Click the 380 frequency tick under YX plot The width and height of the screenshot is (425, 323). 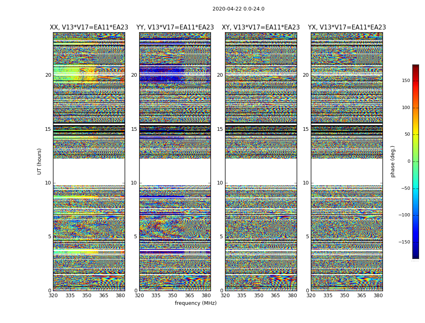click(x=378, y=296)
